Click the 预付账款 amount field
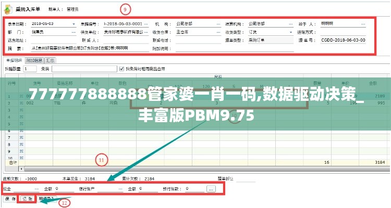391x208 pixels. 195,189
